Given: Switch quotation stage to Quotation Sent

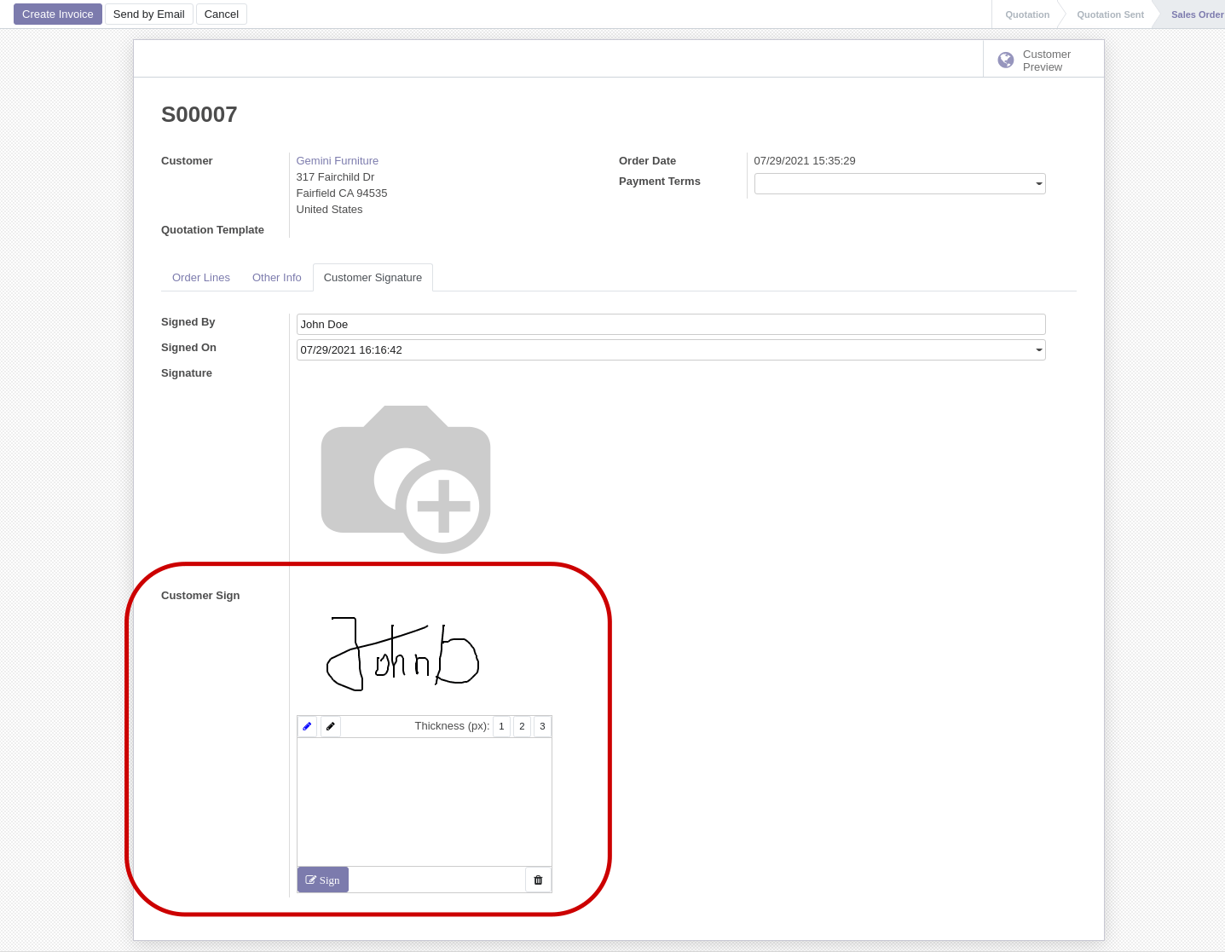Looking at the screenshot, I should coord(1109,14).
